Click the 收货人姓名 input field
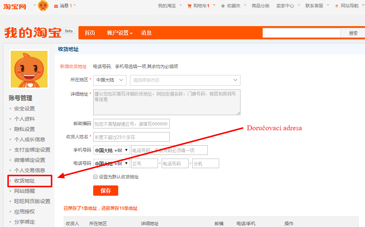 click(131, 137)
